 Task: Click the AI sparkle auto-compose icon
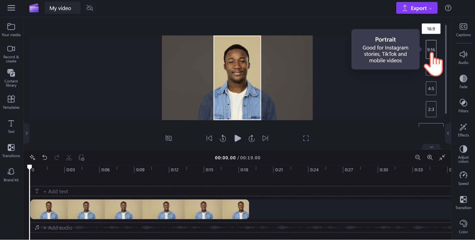33,157
